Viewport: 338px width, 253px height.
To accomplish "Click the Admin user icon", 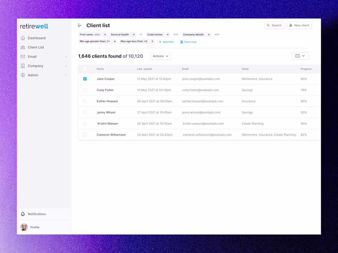I will pos(23,75).
